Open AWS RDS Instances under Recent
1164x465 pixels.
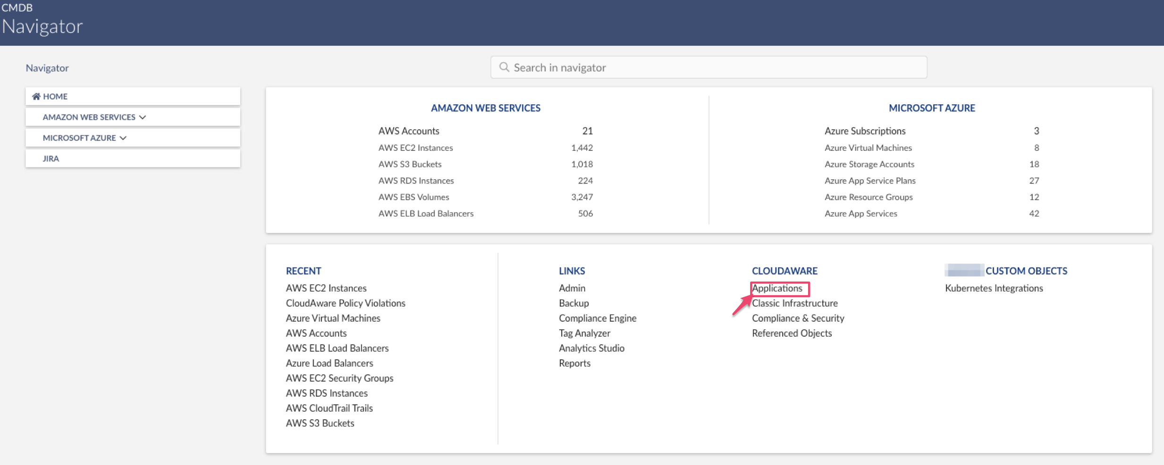327,393
